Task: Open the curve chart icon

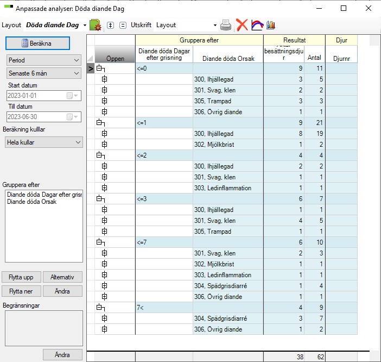Action: click(257, 25)
